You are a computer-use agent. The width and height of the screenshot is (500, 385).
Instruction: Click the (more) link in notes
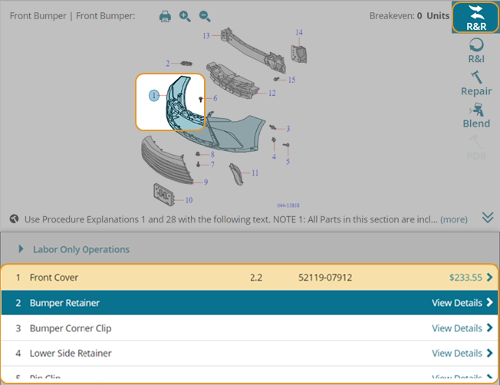pos(454,219)
